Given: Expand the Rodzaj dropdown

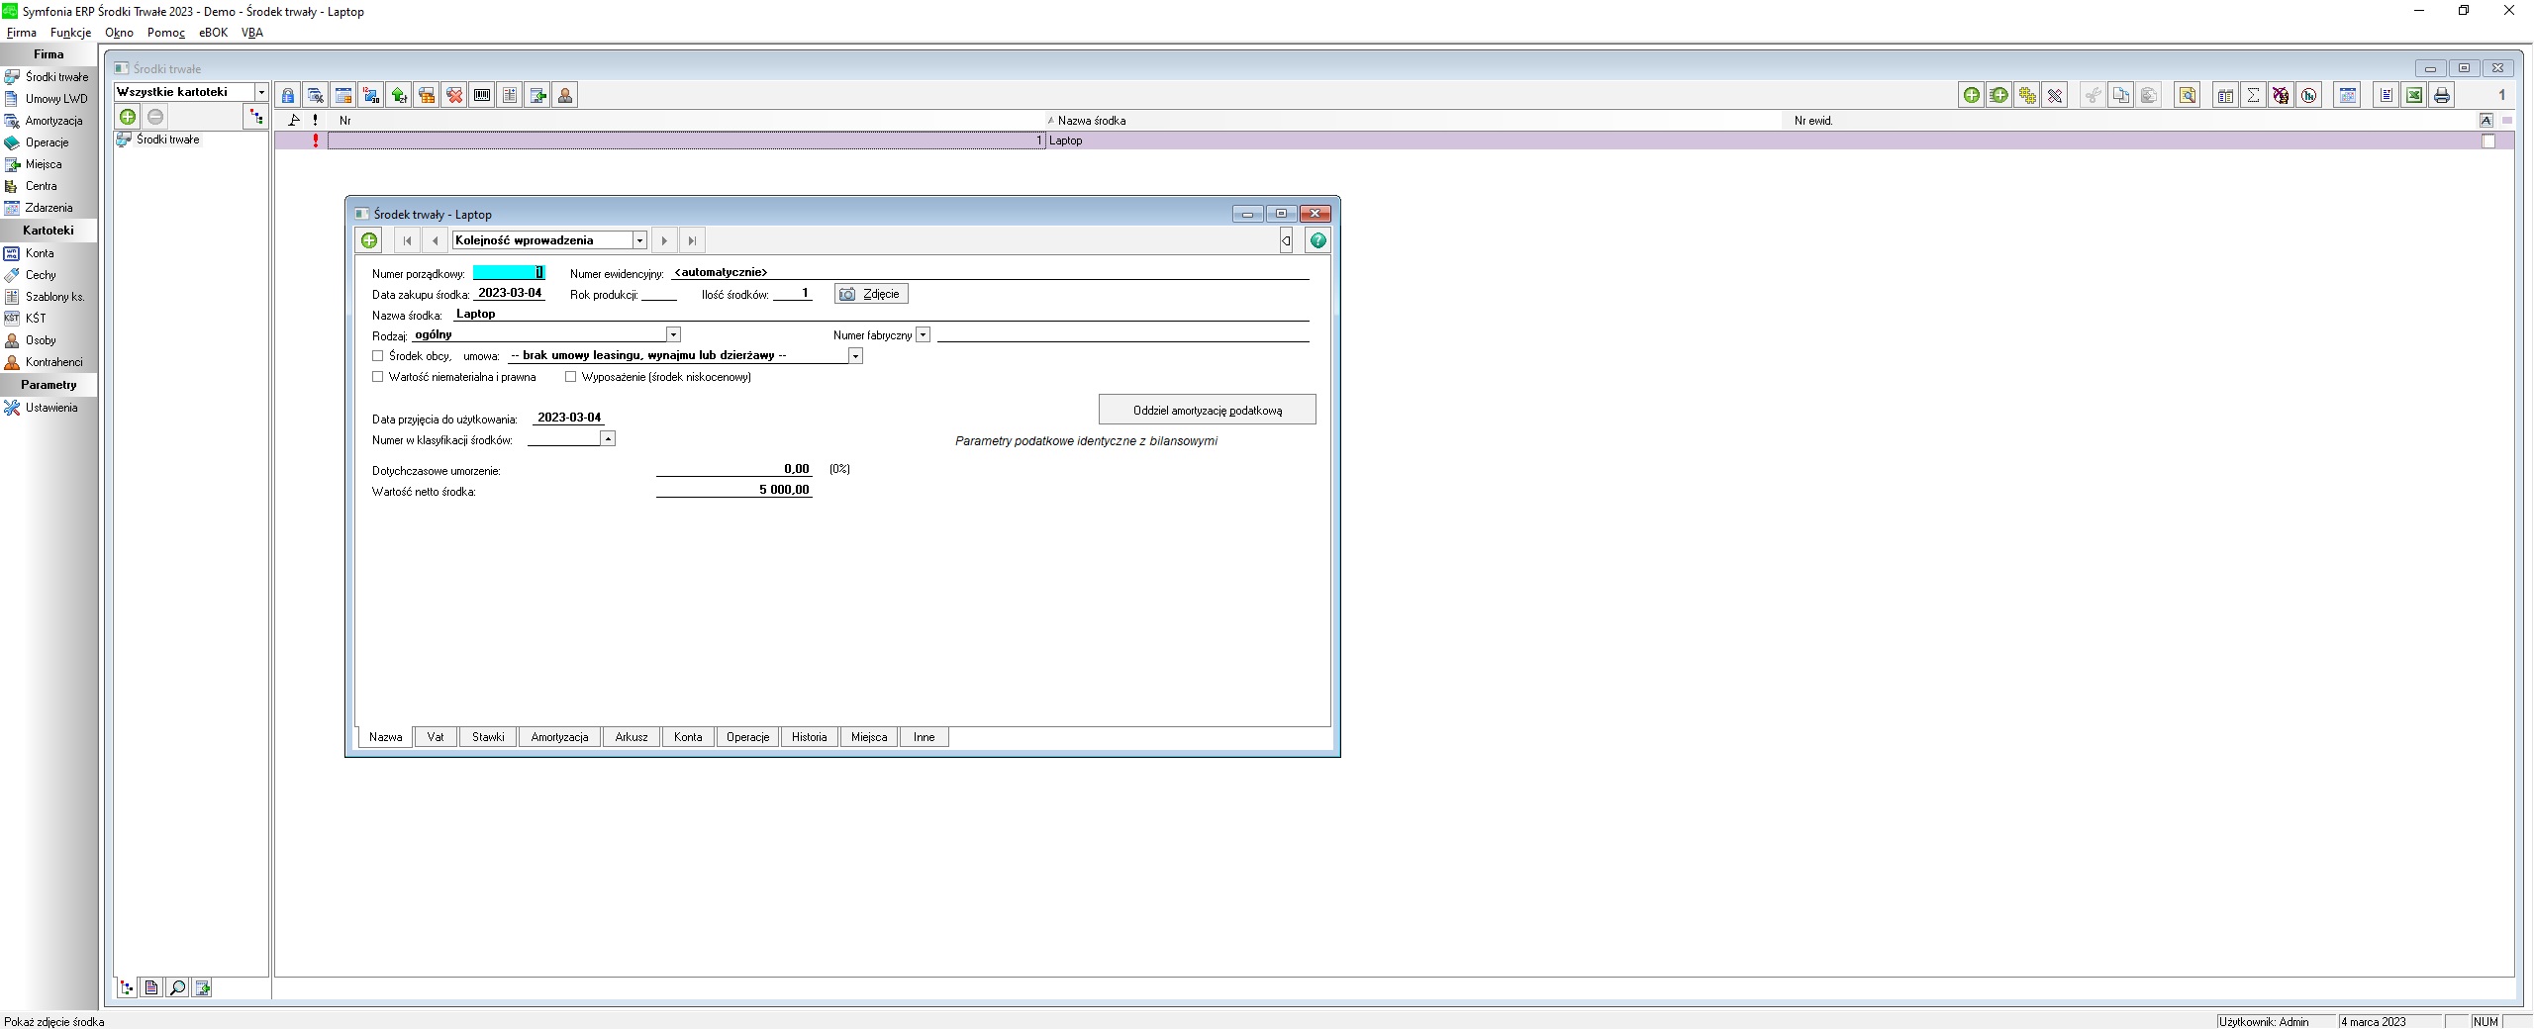Looking at the screenshot, I should pos(673,335).
